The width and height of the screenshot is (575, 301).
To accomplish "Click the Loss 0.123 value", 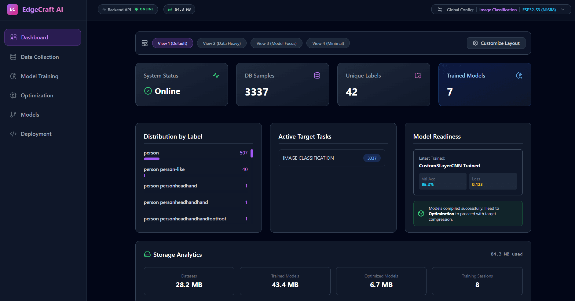I will [x=477, y=184].
